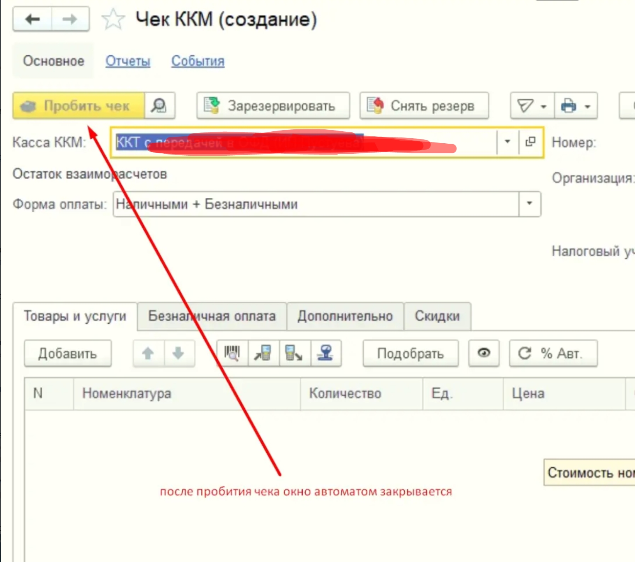Open receipt preview with the magnifier icon
Screen dimensions: 635x562
click(160, 105)
